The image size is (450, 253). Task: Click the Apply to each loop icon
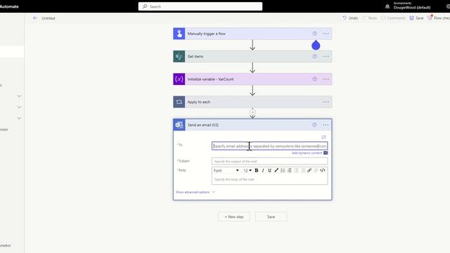click(179, 102)
